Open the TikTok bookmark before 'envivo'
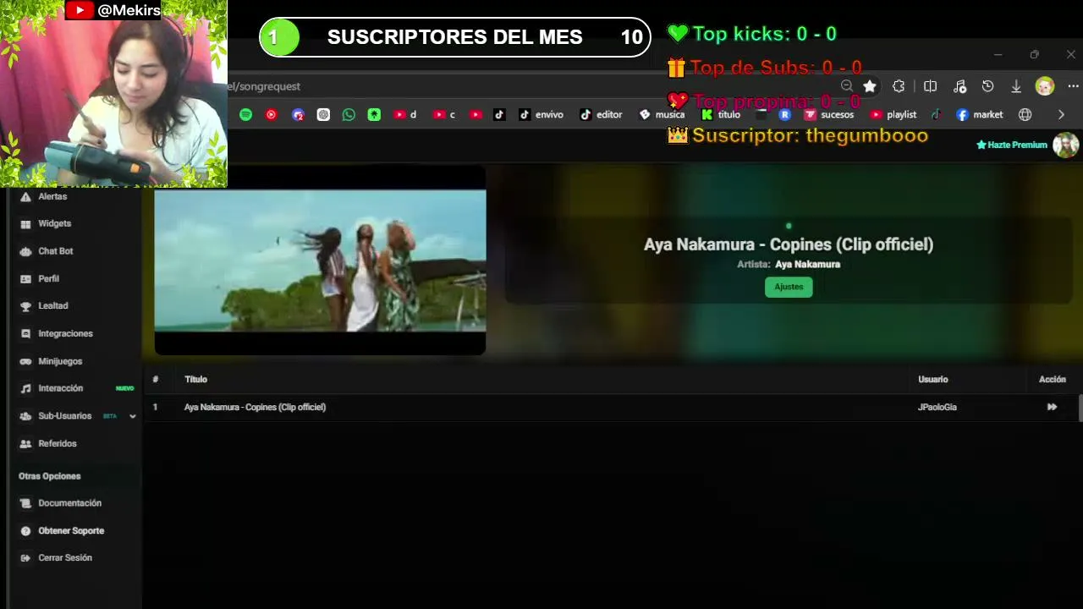 (499, 114)
